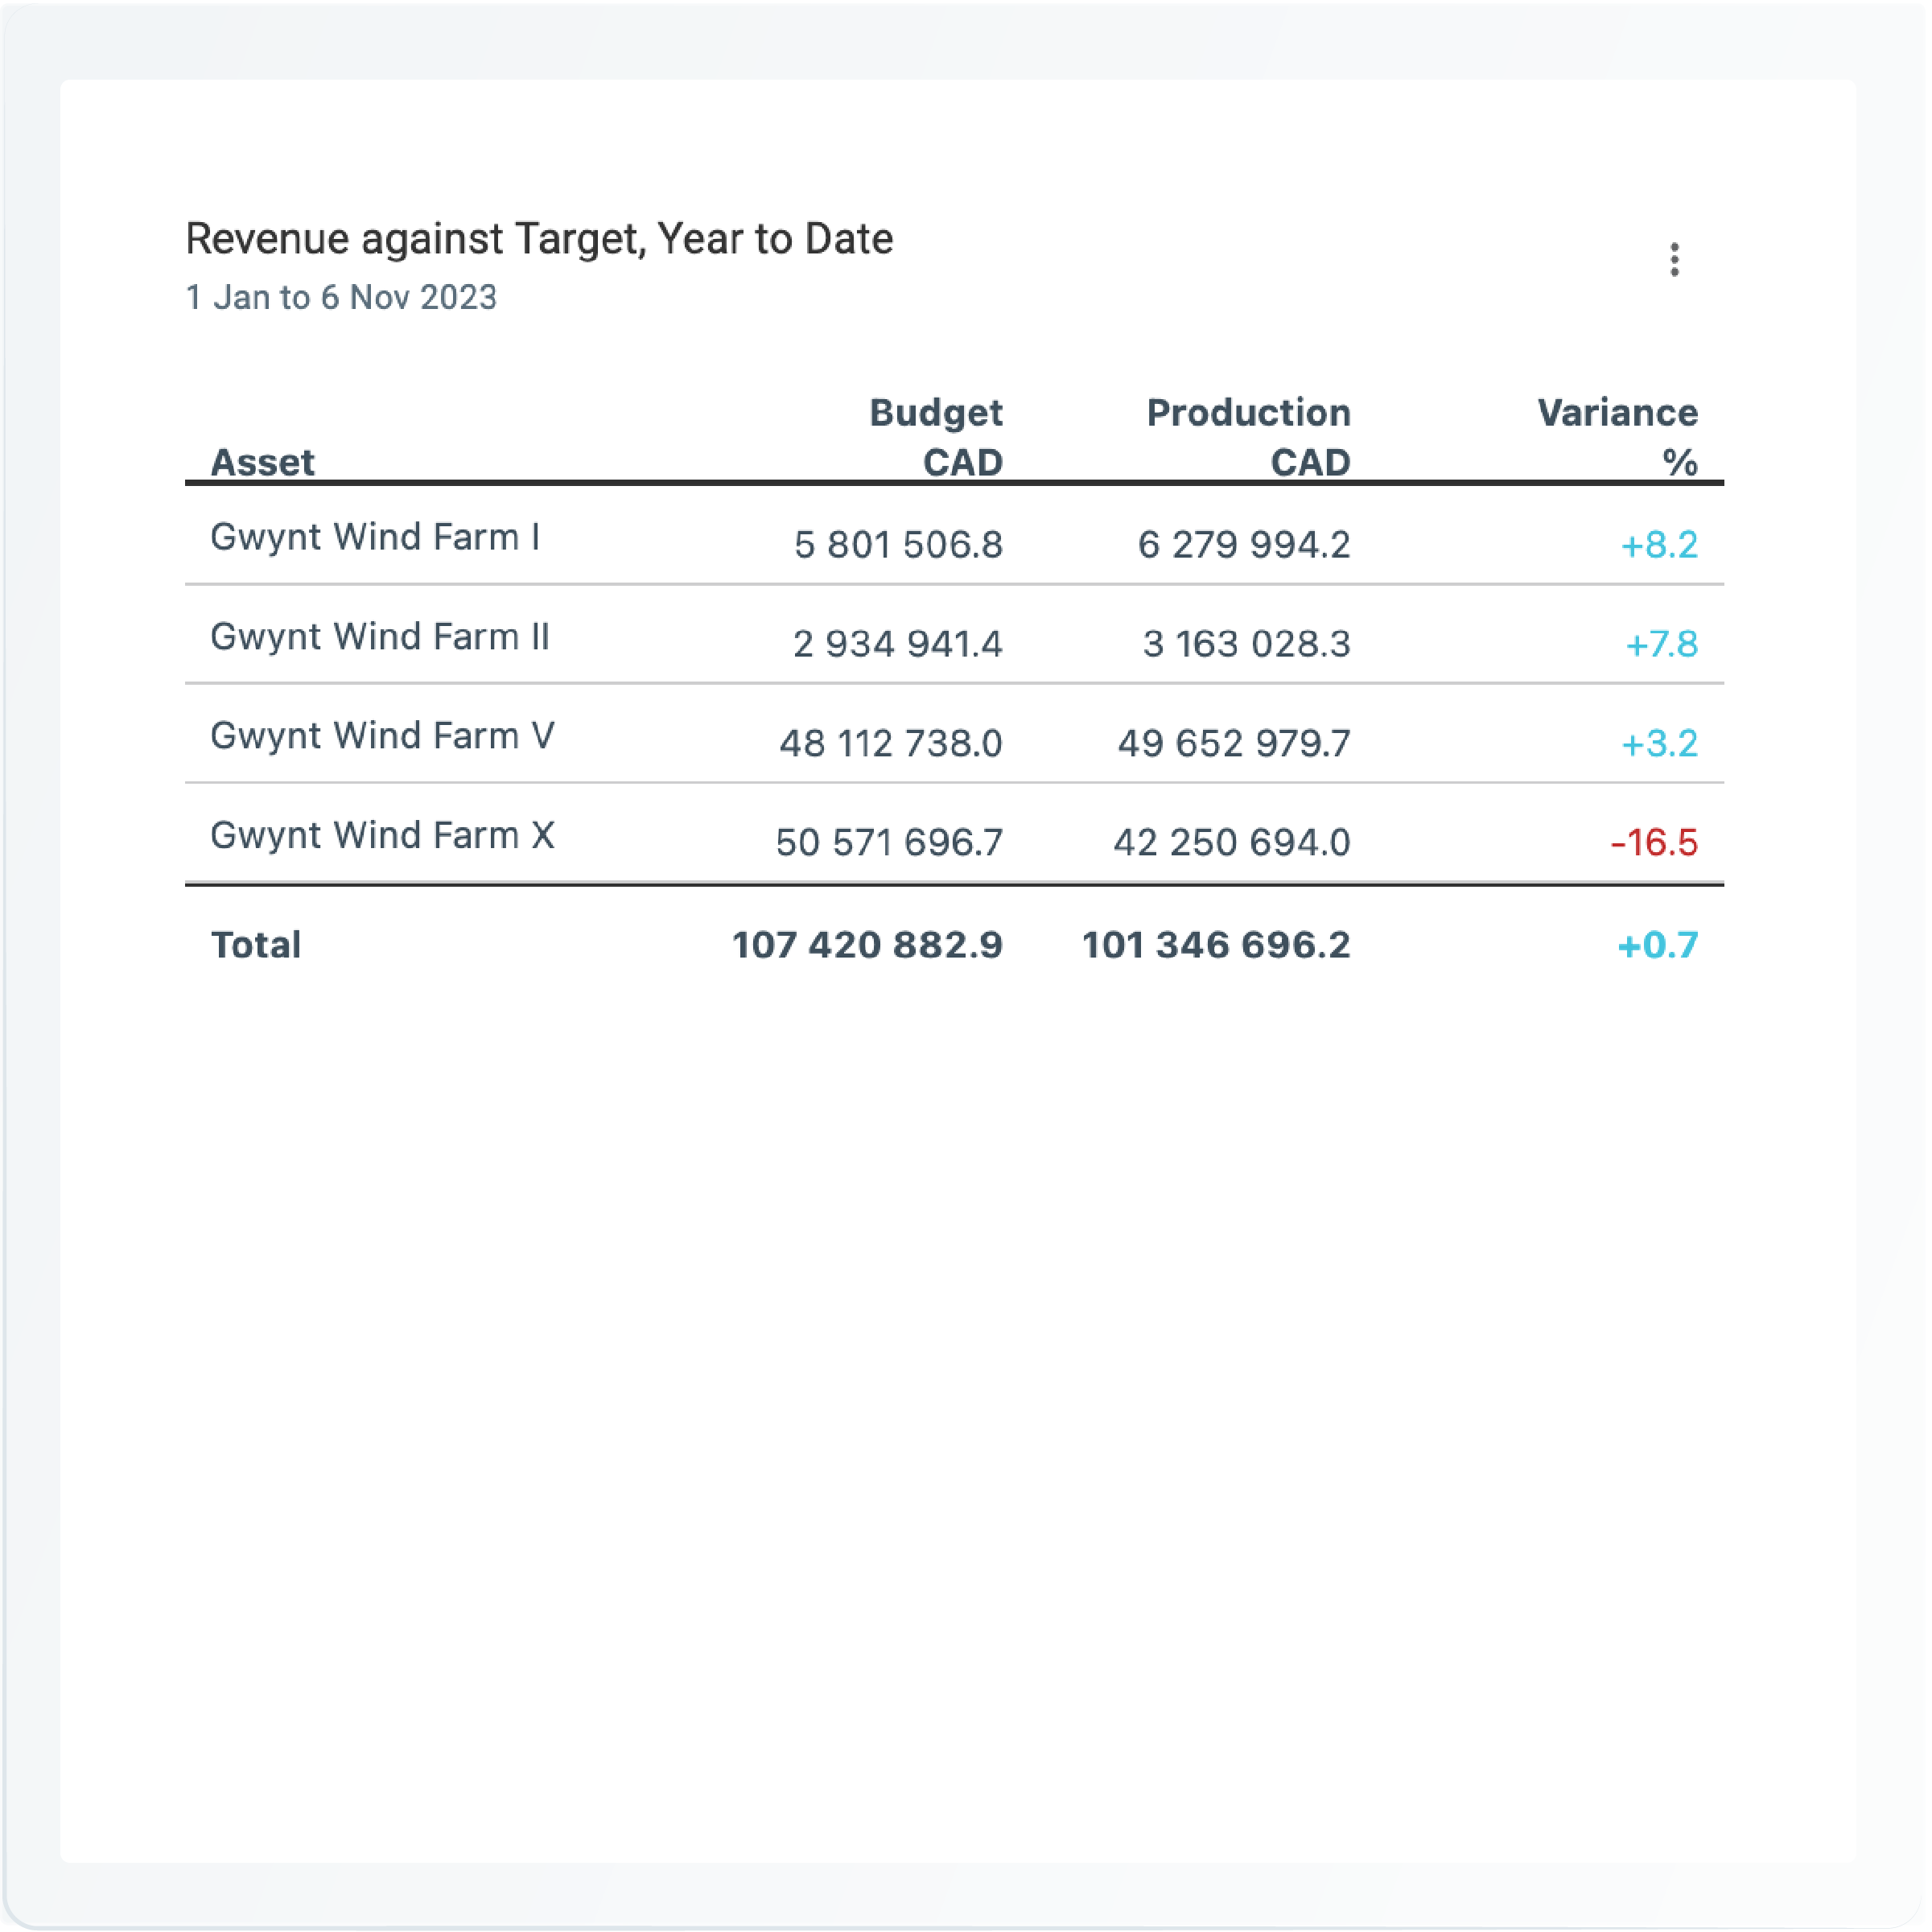Click budget value 2 934 941.4
Viewport: 1932px width, 1932px height.
[x=898, y=643]
